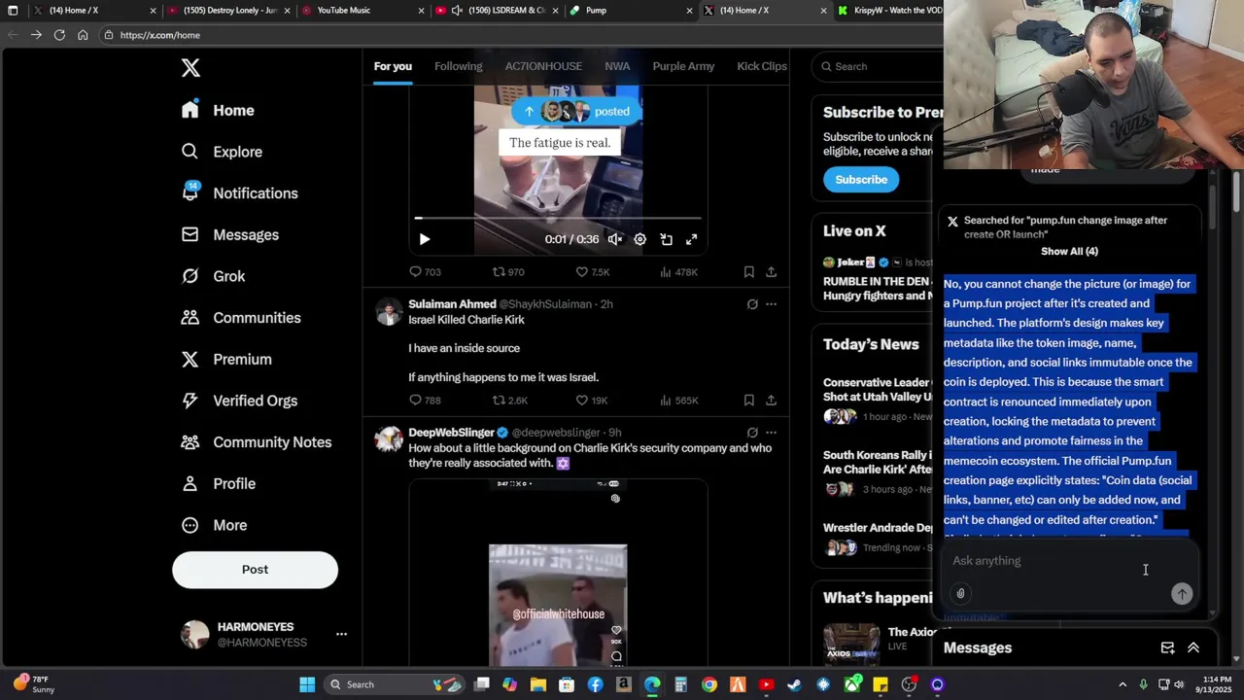Switch to the AC7IONHOUSE tab

click(543, 66)
